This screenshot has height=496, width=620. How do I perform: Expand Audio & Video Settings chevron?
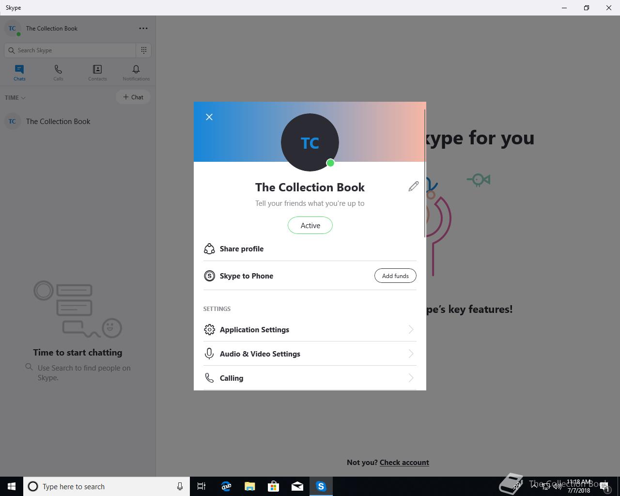411,354
